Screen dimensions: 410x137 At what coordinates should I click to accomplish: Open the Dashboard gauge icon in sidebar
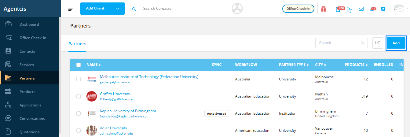[x=8, y=24]
